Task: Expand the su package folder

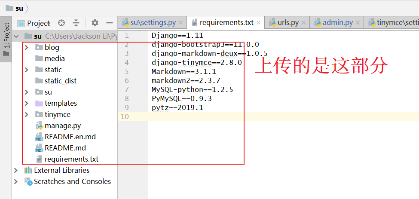Action: pos(27,92)
